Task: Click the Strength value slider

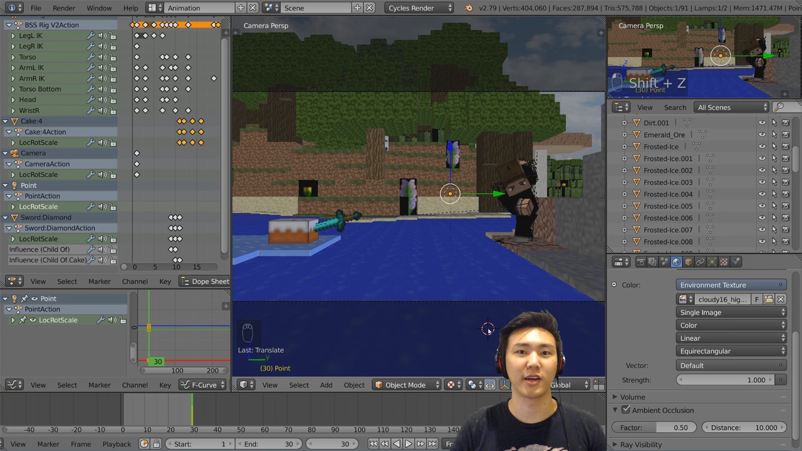Action: pos(727,380)
